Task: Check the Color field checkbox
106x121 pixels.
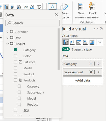Action: pyautogui.click(x=15, y=56)
